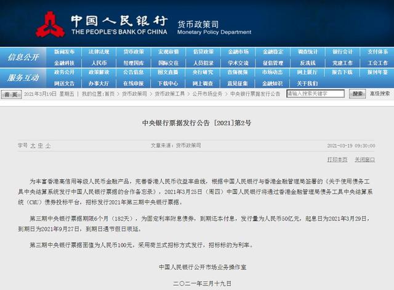Click the 搜索 search button

pyautogui.click(x=357, y=94)
